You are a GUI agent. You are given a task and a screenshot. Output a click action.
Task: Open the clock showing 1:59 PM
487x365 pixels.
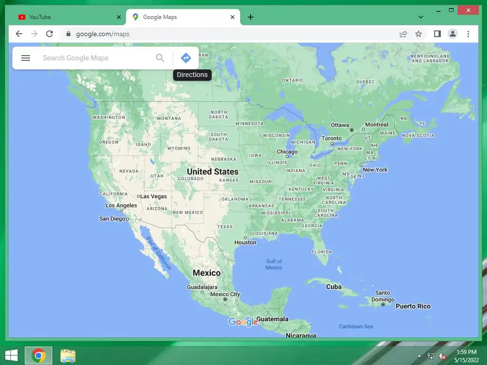(466, 356)
